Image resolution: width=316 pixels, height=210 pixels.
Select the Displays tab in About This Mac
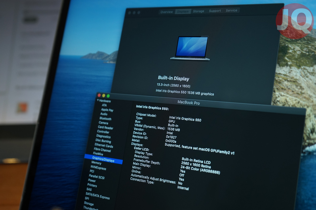pyautogui.click(x=183, y=12)
